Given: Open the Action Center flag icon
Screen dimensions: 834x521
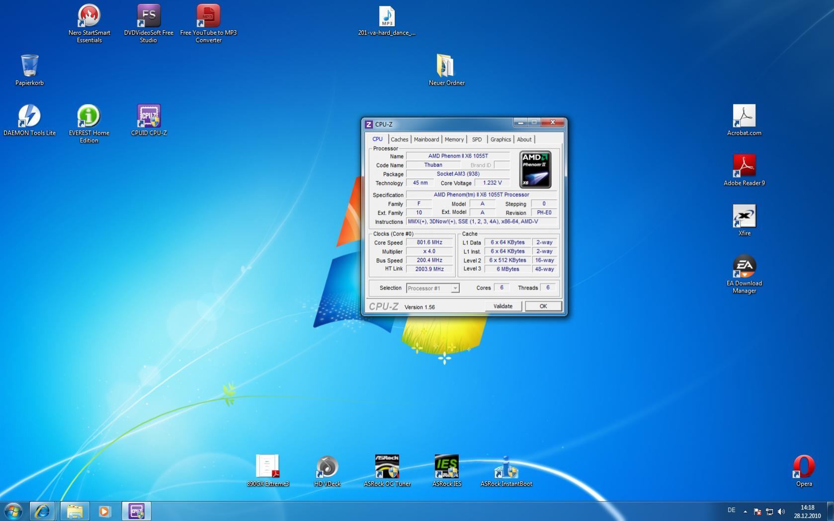Looking at the screenshot, I should pos(757,511).
